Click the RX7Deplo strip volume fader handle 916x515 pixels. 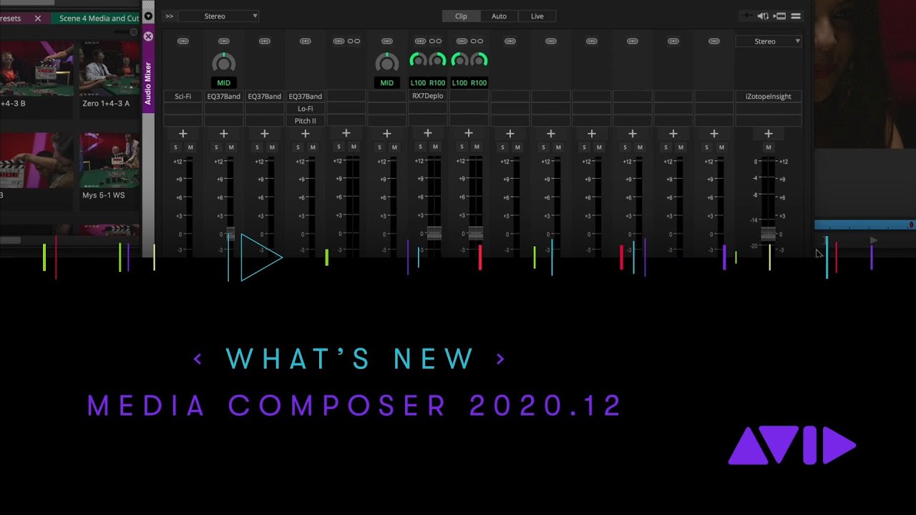[x=434, y=233]
